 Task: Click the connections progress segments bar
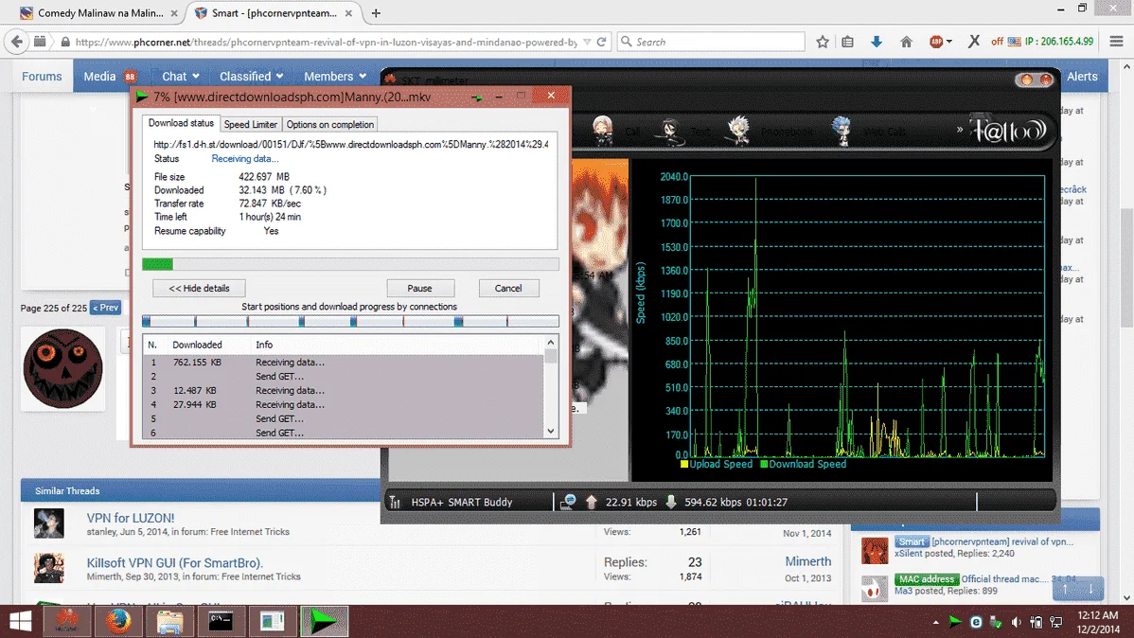(351, 321)
